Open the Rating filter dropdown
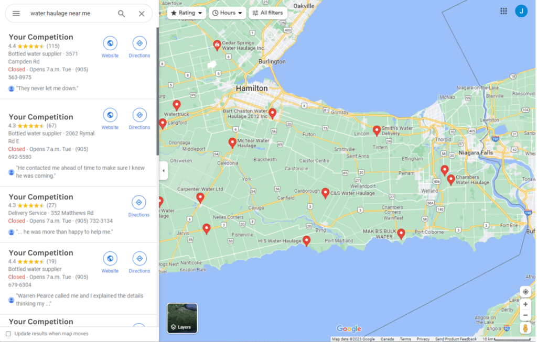 tap(187, 13)
